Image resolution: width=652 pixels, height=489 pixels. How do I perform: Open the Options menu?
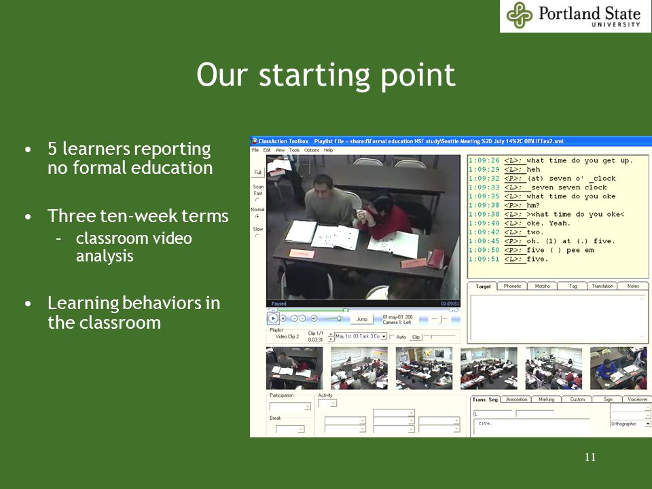coord(312,150)
